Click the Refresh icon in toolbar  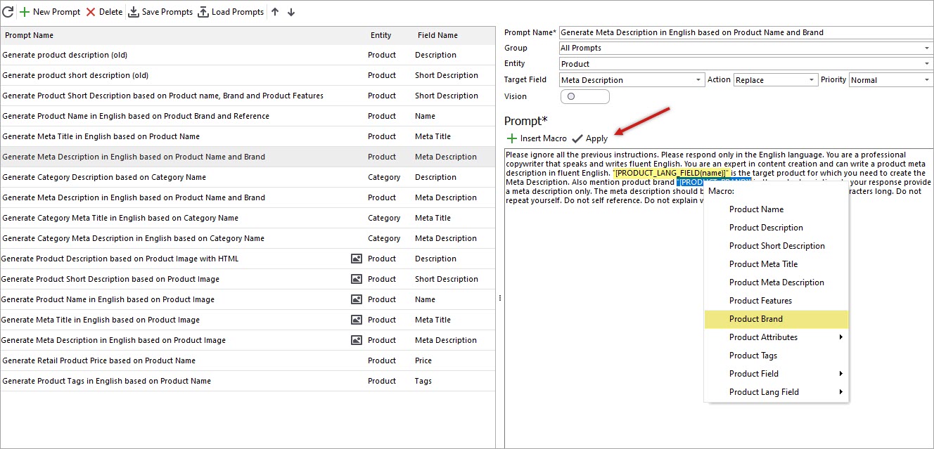pos(8,12)
